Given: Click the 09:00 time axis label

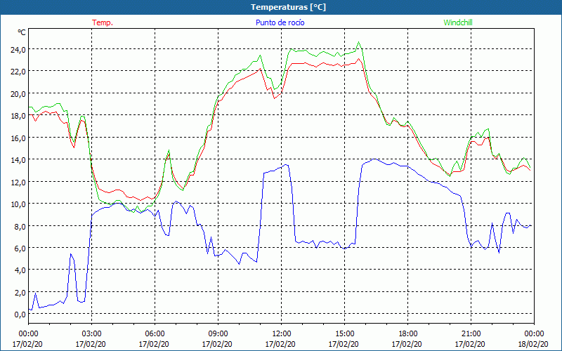Looking at the screenshot, I should click(x=218, y=334).
